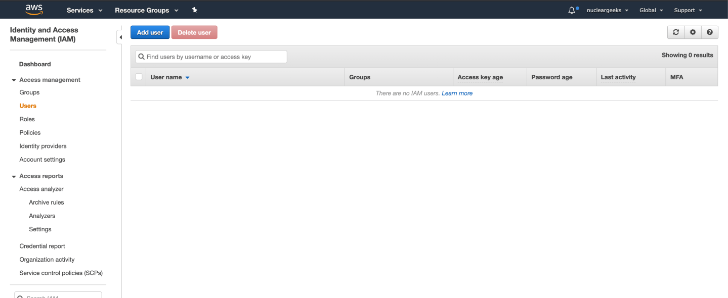The width and height of the screenshot is (728, 298).
Task: Open Identity providers
Action: 43,146
